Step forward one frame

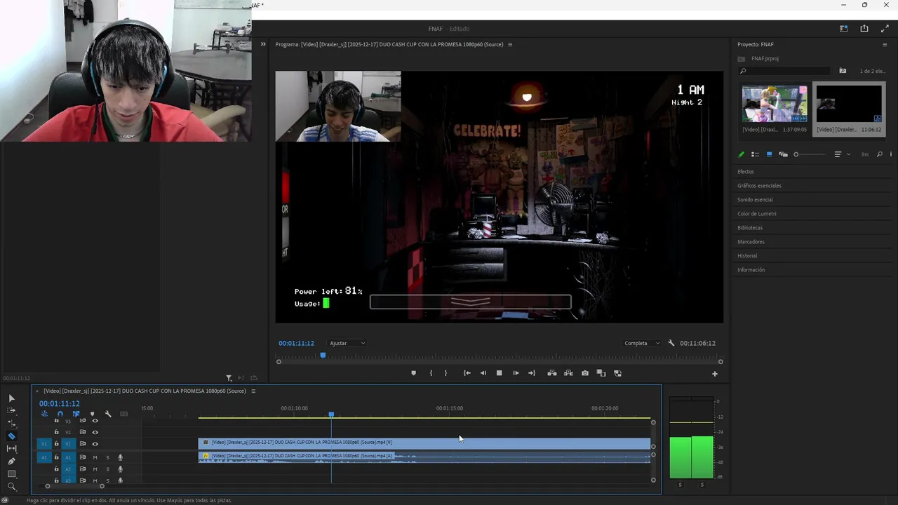(x=516, y=373)
